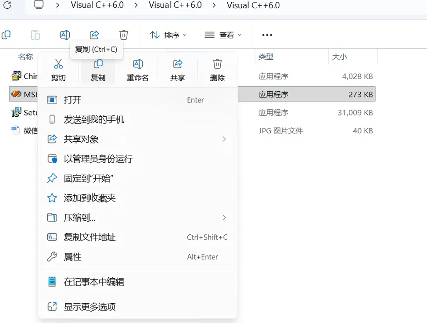The width and height of the screenshot is (427, 323).
Task: Choose 重命名 rename in context menu
Action: [x=138, y=70]
